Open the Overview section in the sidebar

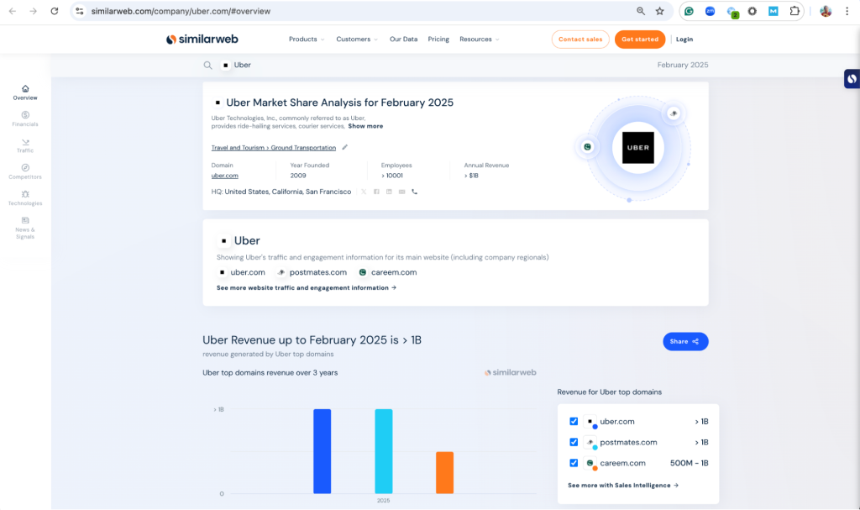point(25,92)
